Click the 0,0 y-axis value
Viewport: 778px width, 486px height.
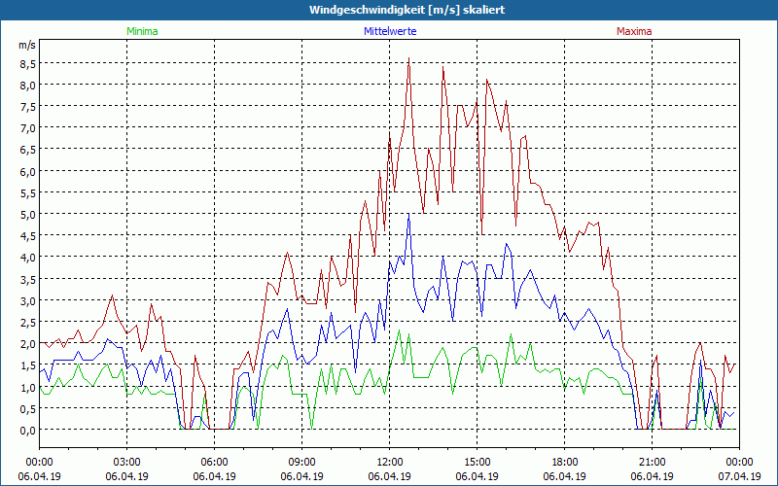pos(27,430)
